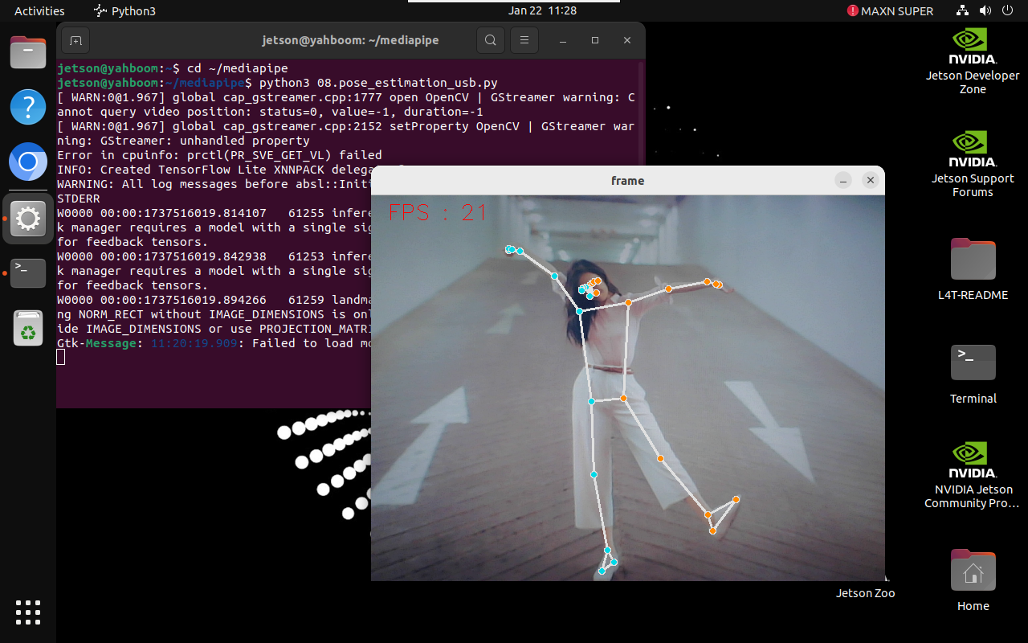This screenshot has height=643, width=1028.
Task: Close the frame window
Action: tap(870, 181)
